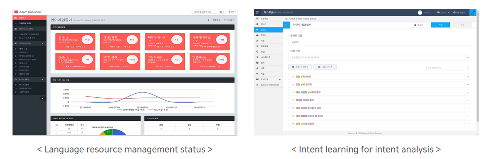Image resolution: width=493 pixels, height=159 pixels.
Task: Open 배포 in the 테스트봇 sidebar
Action: click(x=268, y=68)
